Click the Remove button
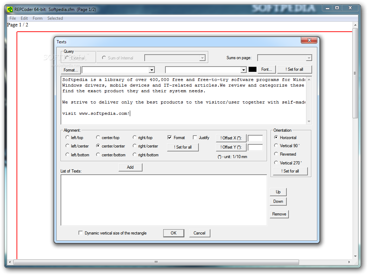Screen dimensions: 368x275 [279, 214]
